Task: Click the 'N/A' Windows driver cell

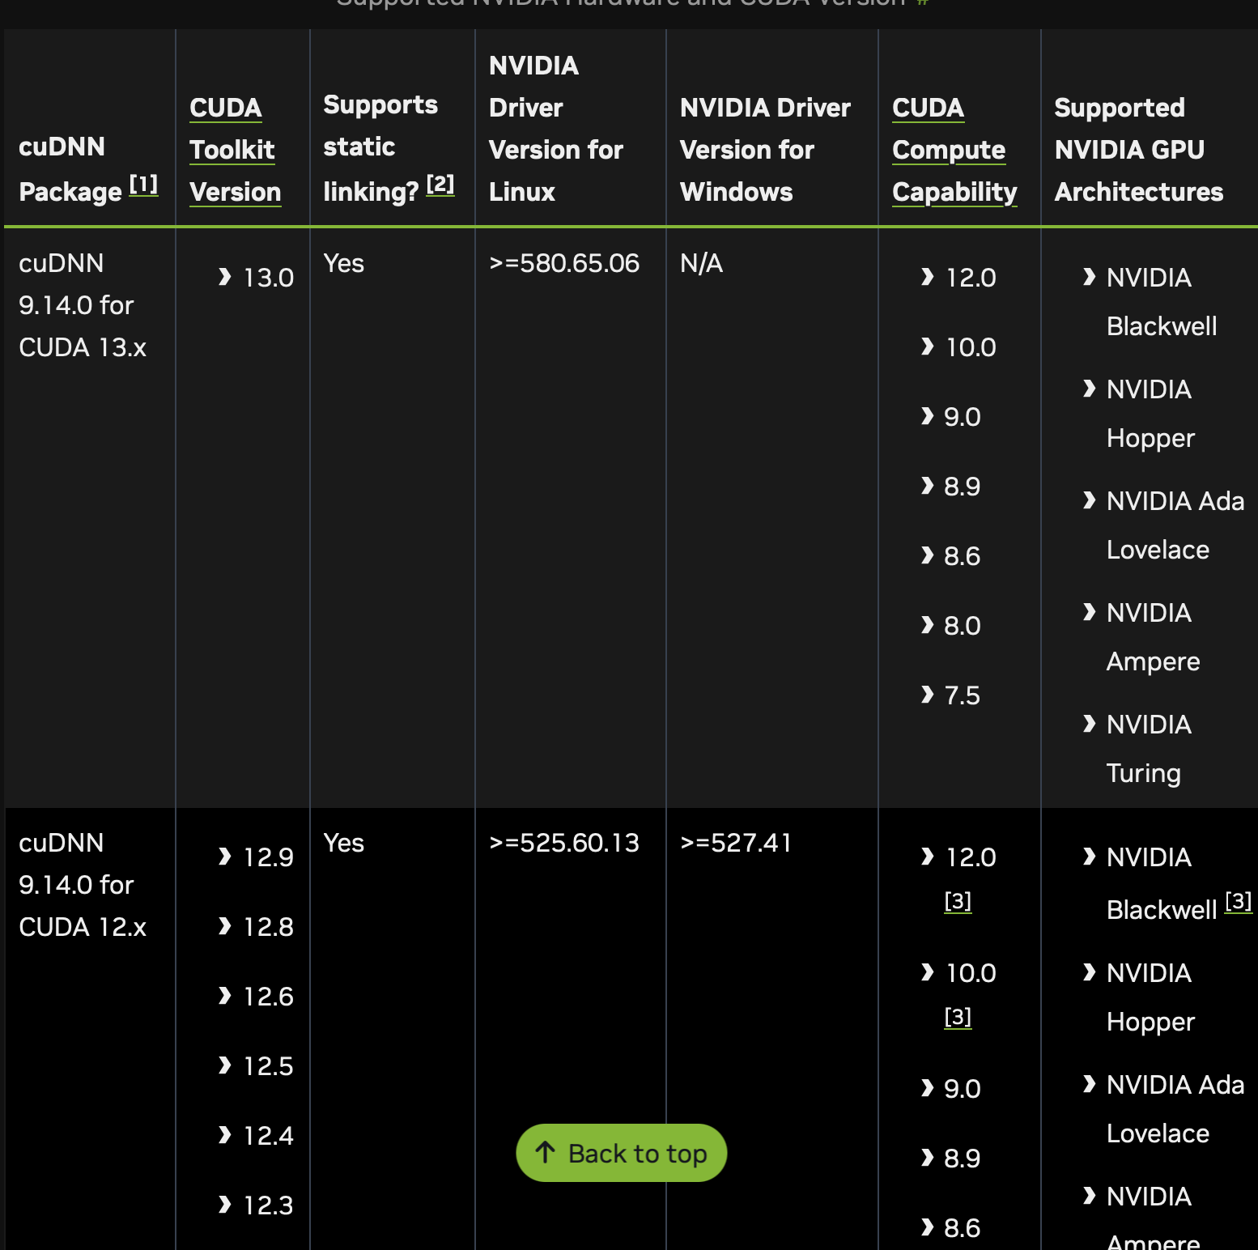Action: 701,263
